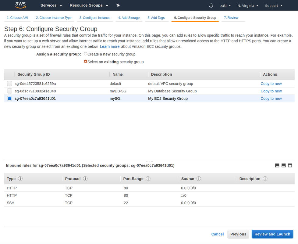Image resolution: width=298 pixels, height=244 pixels.
Task: Open the Learn more link
Action: pos(110,46)
